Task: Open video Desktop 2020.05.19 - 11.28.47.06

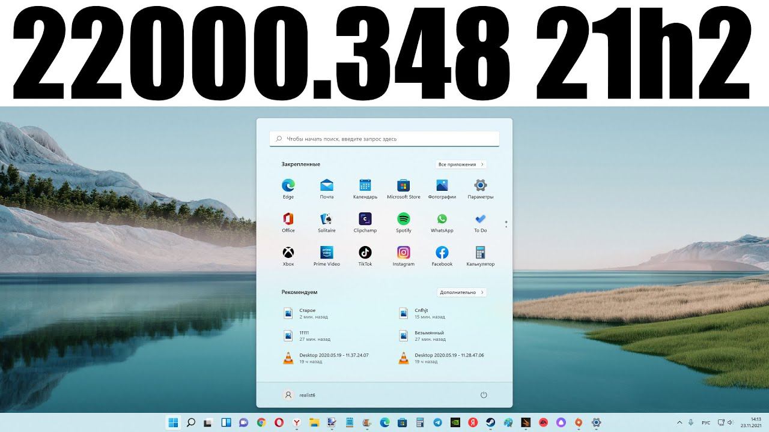Action: tap(442, 358)
